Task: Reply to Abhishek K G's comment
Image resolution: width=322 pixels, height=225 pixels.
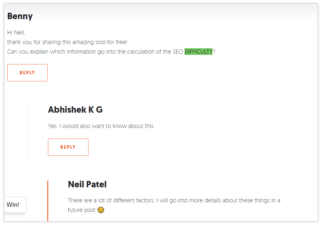Action: point(68,147)
